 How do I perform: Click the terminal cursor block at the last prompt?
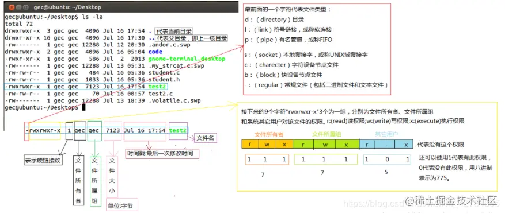click(83, 107)
